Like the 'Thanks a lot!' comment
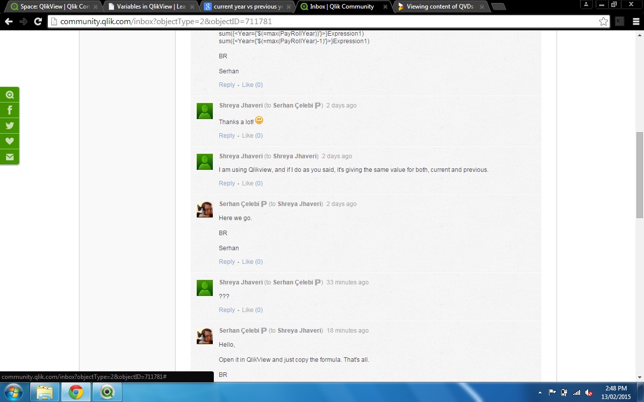The height and width of the screenshot is (402, 644). point(252,136)
